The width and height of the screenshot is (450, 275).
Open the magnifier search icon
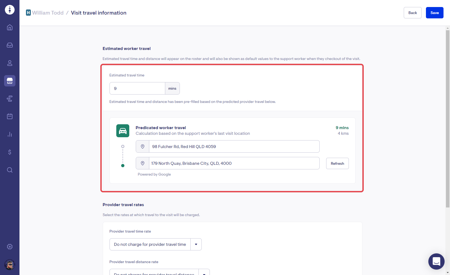pos(10,170)
